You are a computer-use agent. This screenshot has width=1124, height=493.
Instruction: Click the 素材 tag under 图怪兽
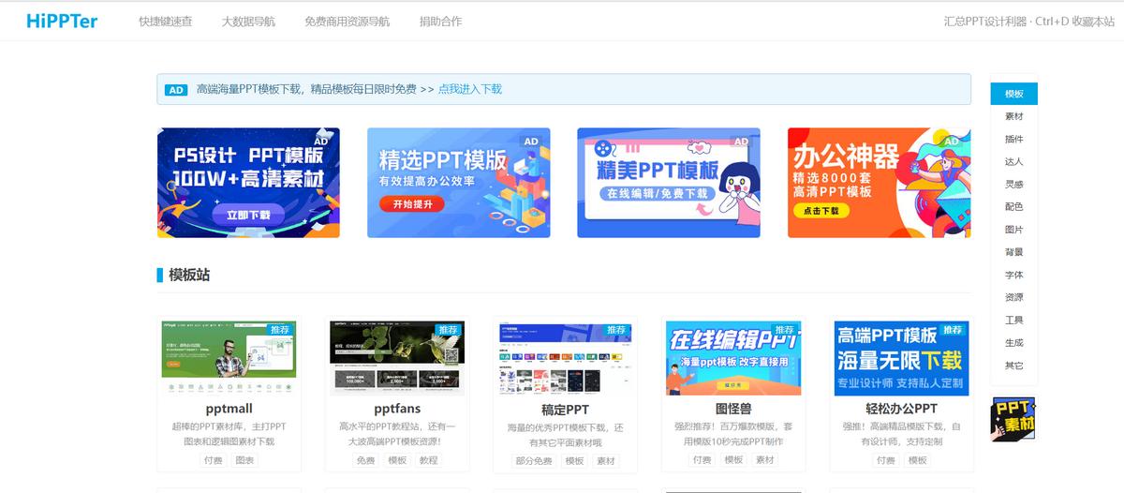click(x=765, y=460)
